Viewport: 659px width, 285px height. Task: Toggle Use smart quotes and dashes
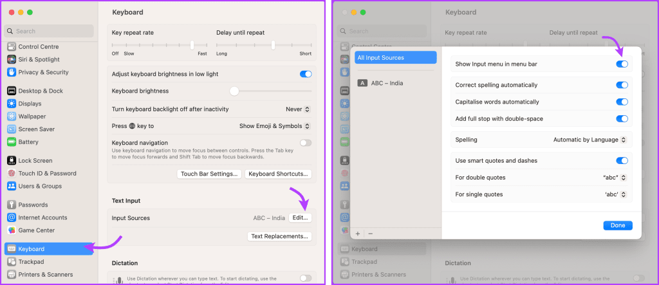point(622,161)
